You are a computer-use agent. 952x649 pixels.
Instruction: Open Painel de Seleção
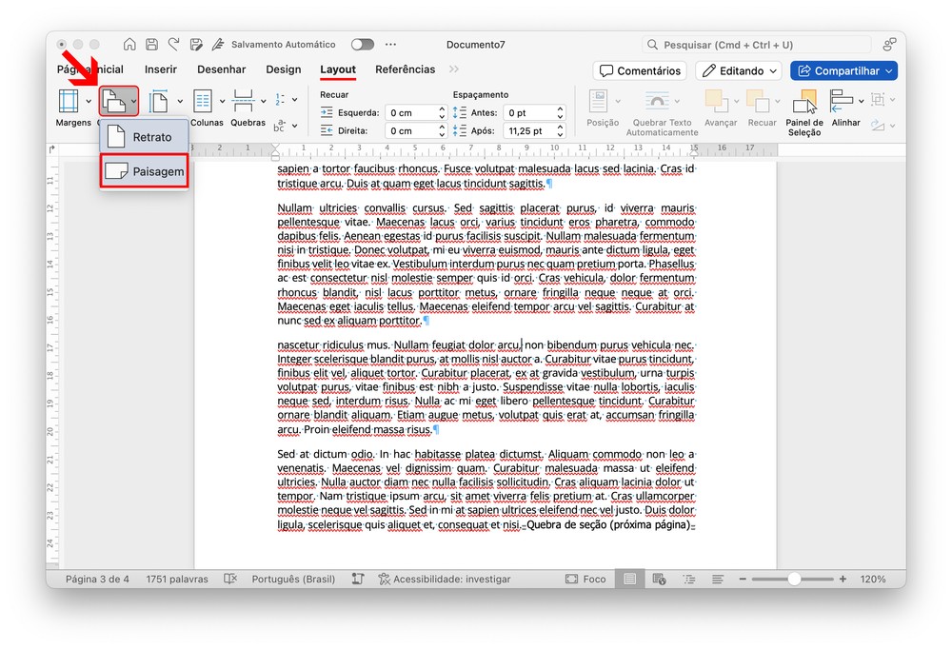click(x=804, y=102)
